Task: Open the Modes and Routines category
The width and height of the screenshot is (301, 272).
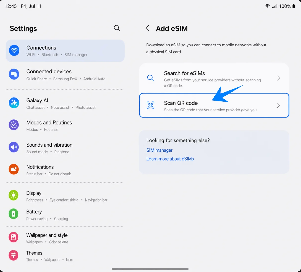Action: point(65,126)
